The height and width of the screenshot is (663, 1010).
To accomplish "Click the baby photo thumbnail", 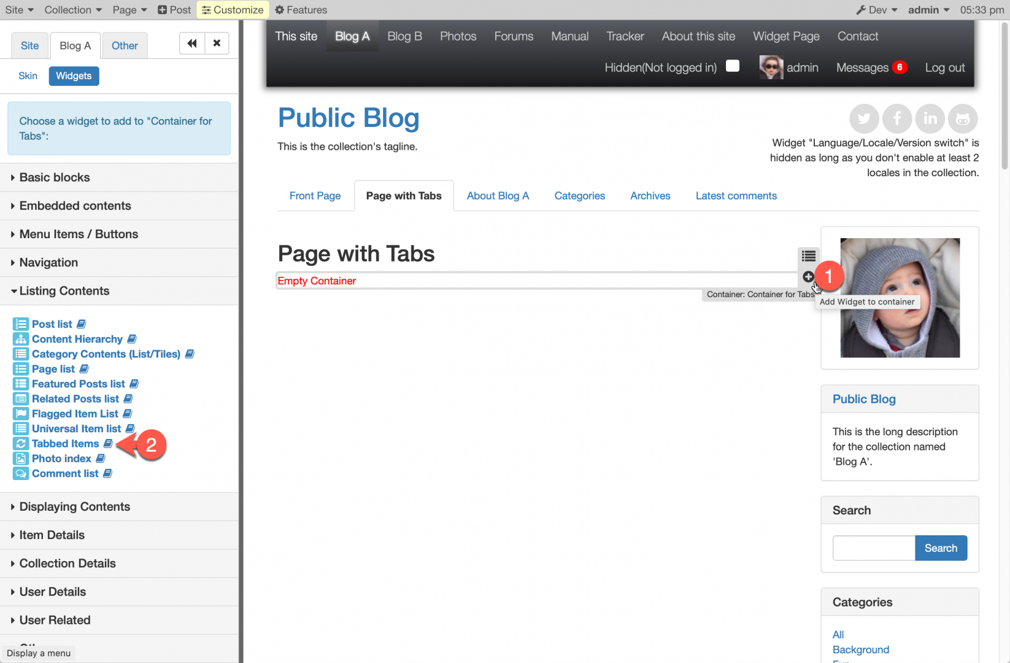I will tap(900, 297).
